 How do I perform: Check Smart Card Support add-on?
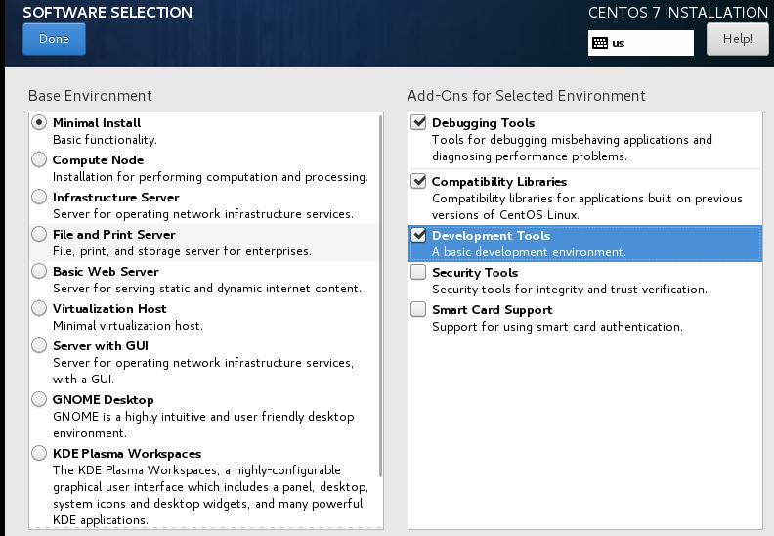tap(419, 310)
